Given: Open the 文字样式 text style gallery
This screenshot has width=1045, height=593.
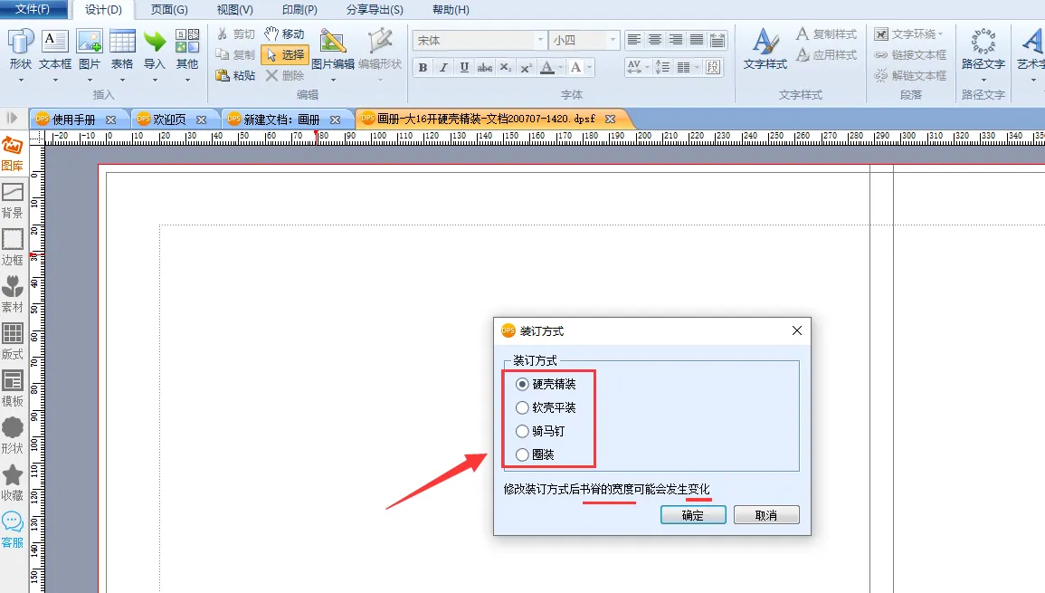Looking at the screenshot, I should (x=765, y=50).
